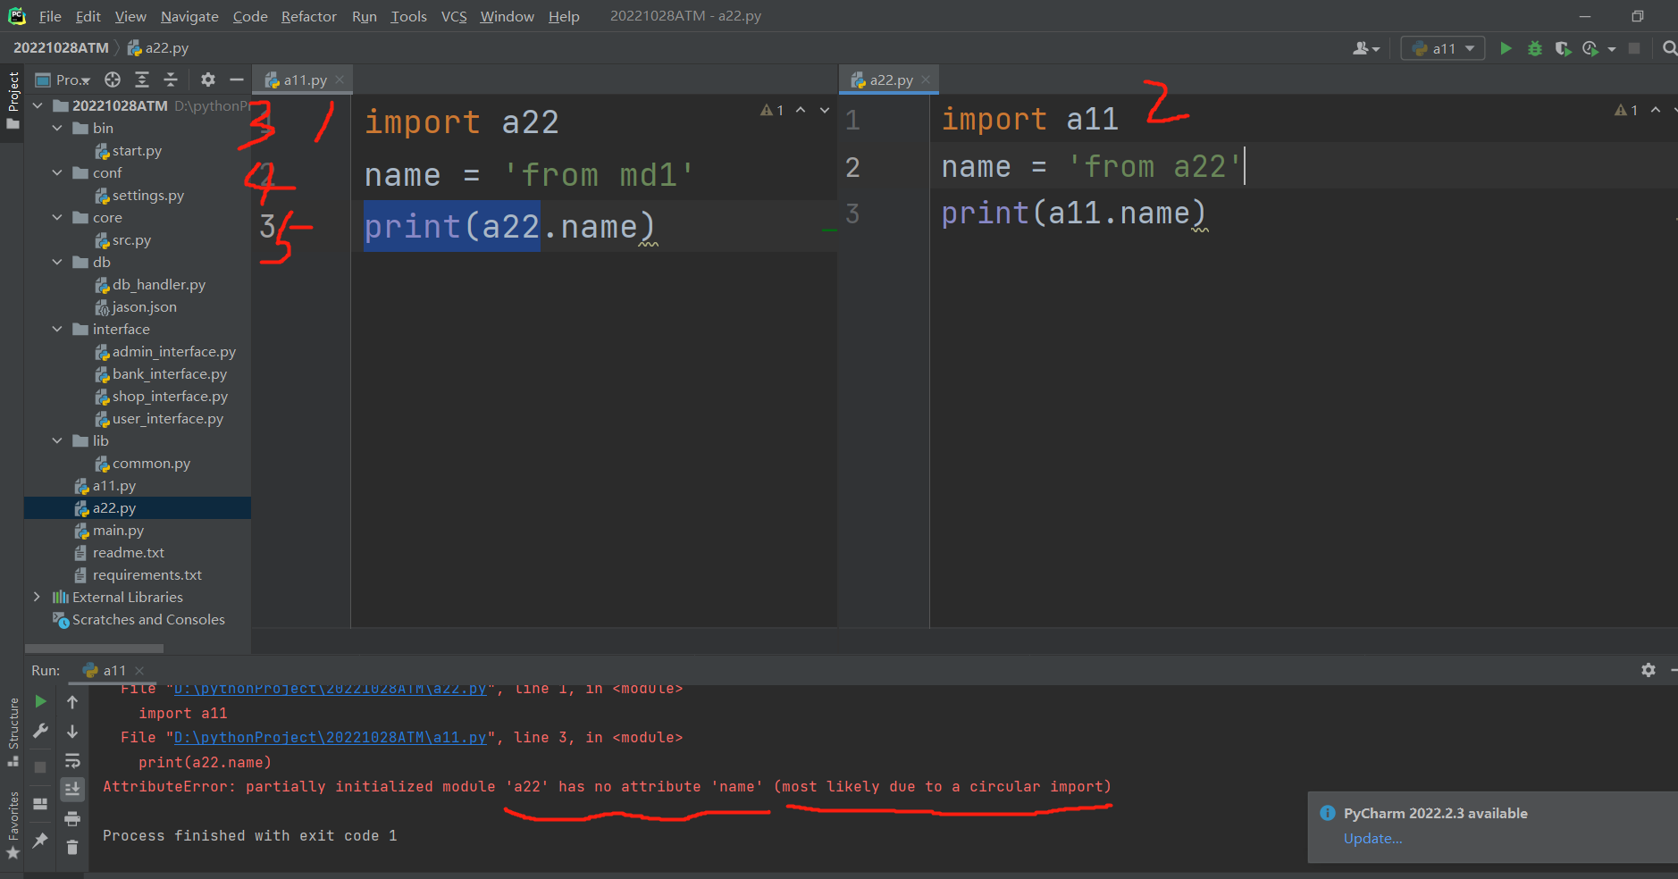This screenshot has height=879, width=1678.
Task: Open the File menu
Action: coord(50,16)
